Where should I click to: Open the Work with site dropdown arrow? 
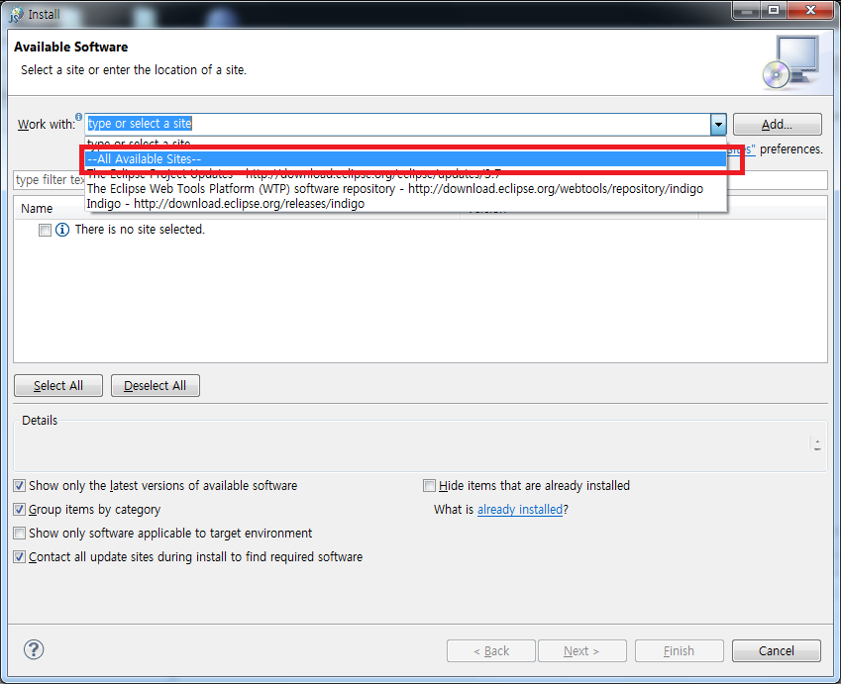pyautogui.click(x=718, y=125)
